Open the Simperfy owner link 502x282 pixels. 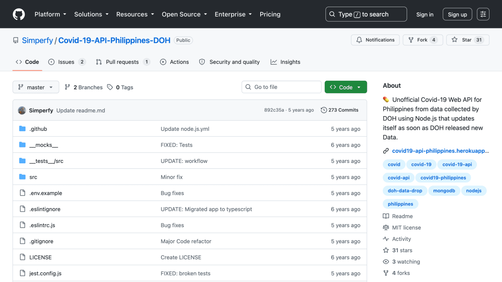[38, 41]
